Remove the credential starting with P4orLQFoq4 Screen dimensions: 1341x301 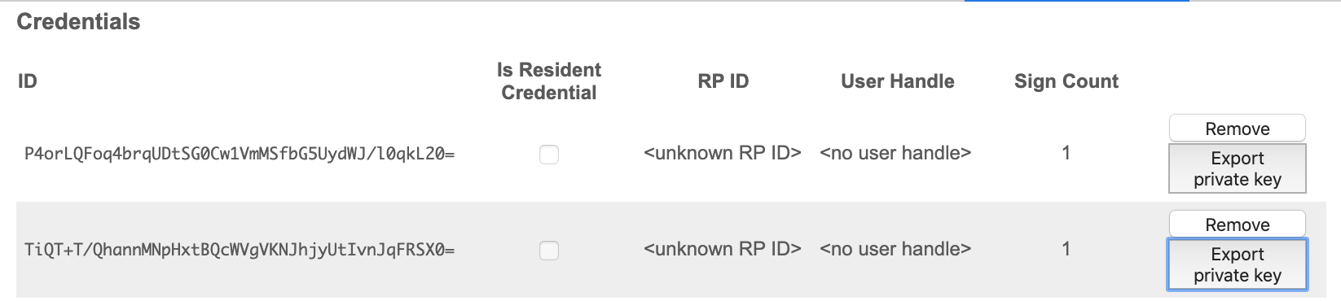(1237, 129)
